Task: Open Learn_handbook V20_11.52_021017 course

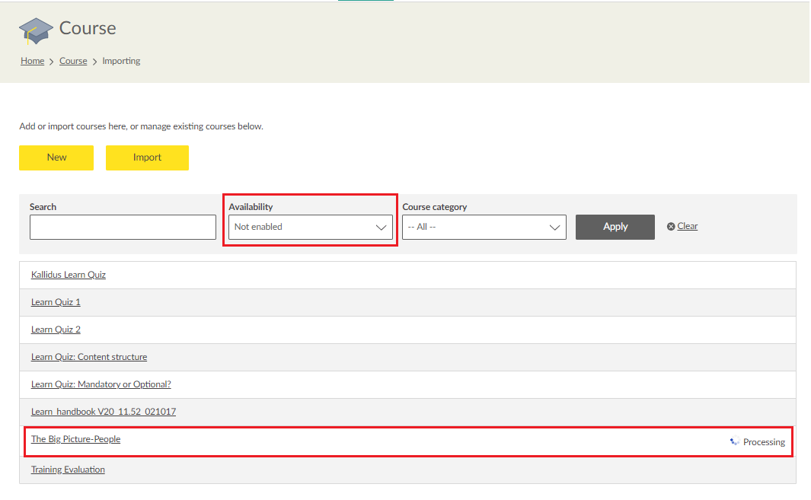Action: coord(104,412)
